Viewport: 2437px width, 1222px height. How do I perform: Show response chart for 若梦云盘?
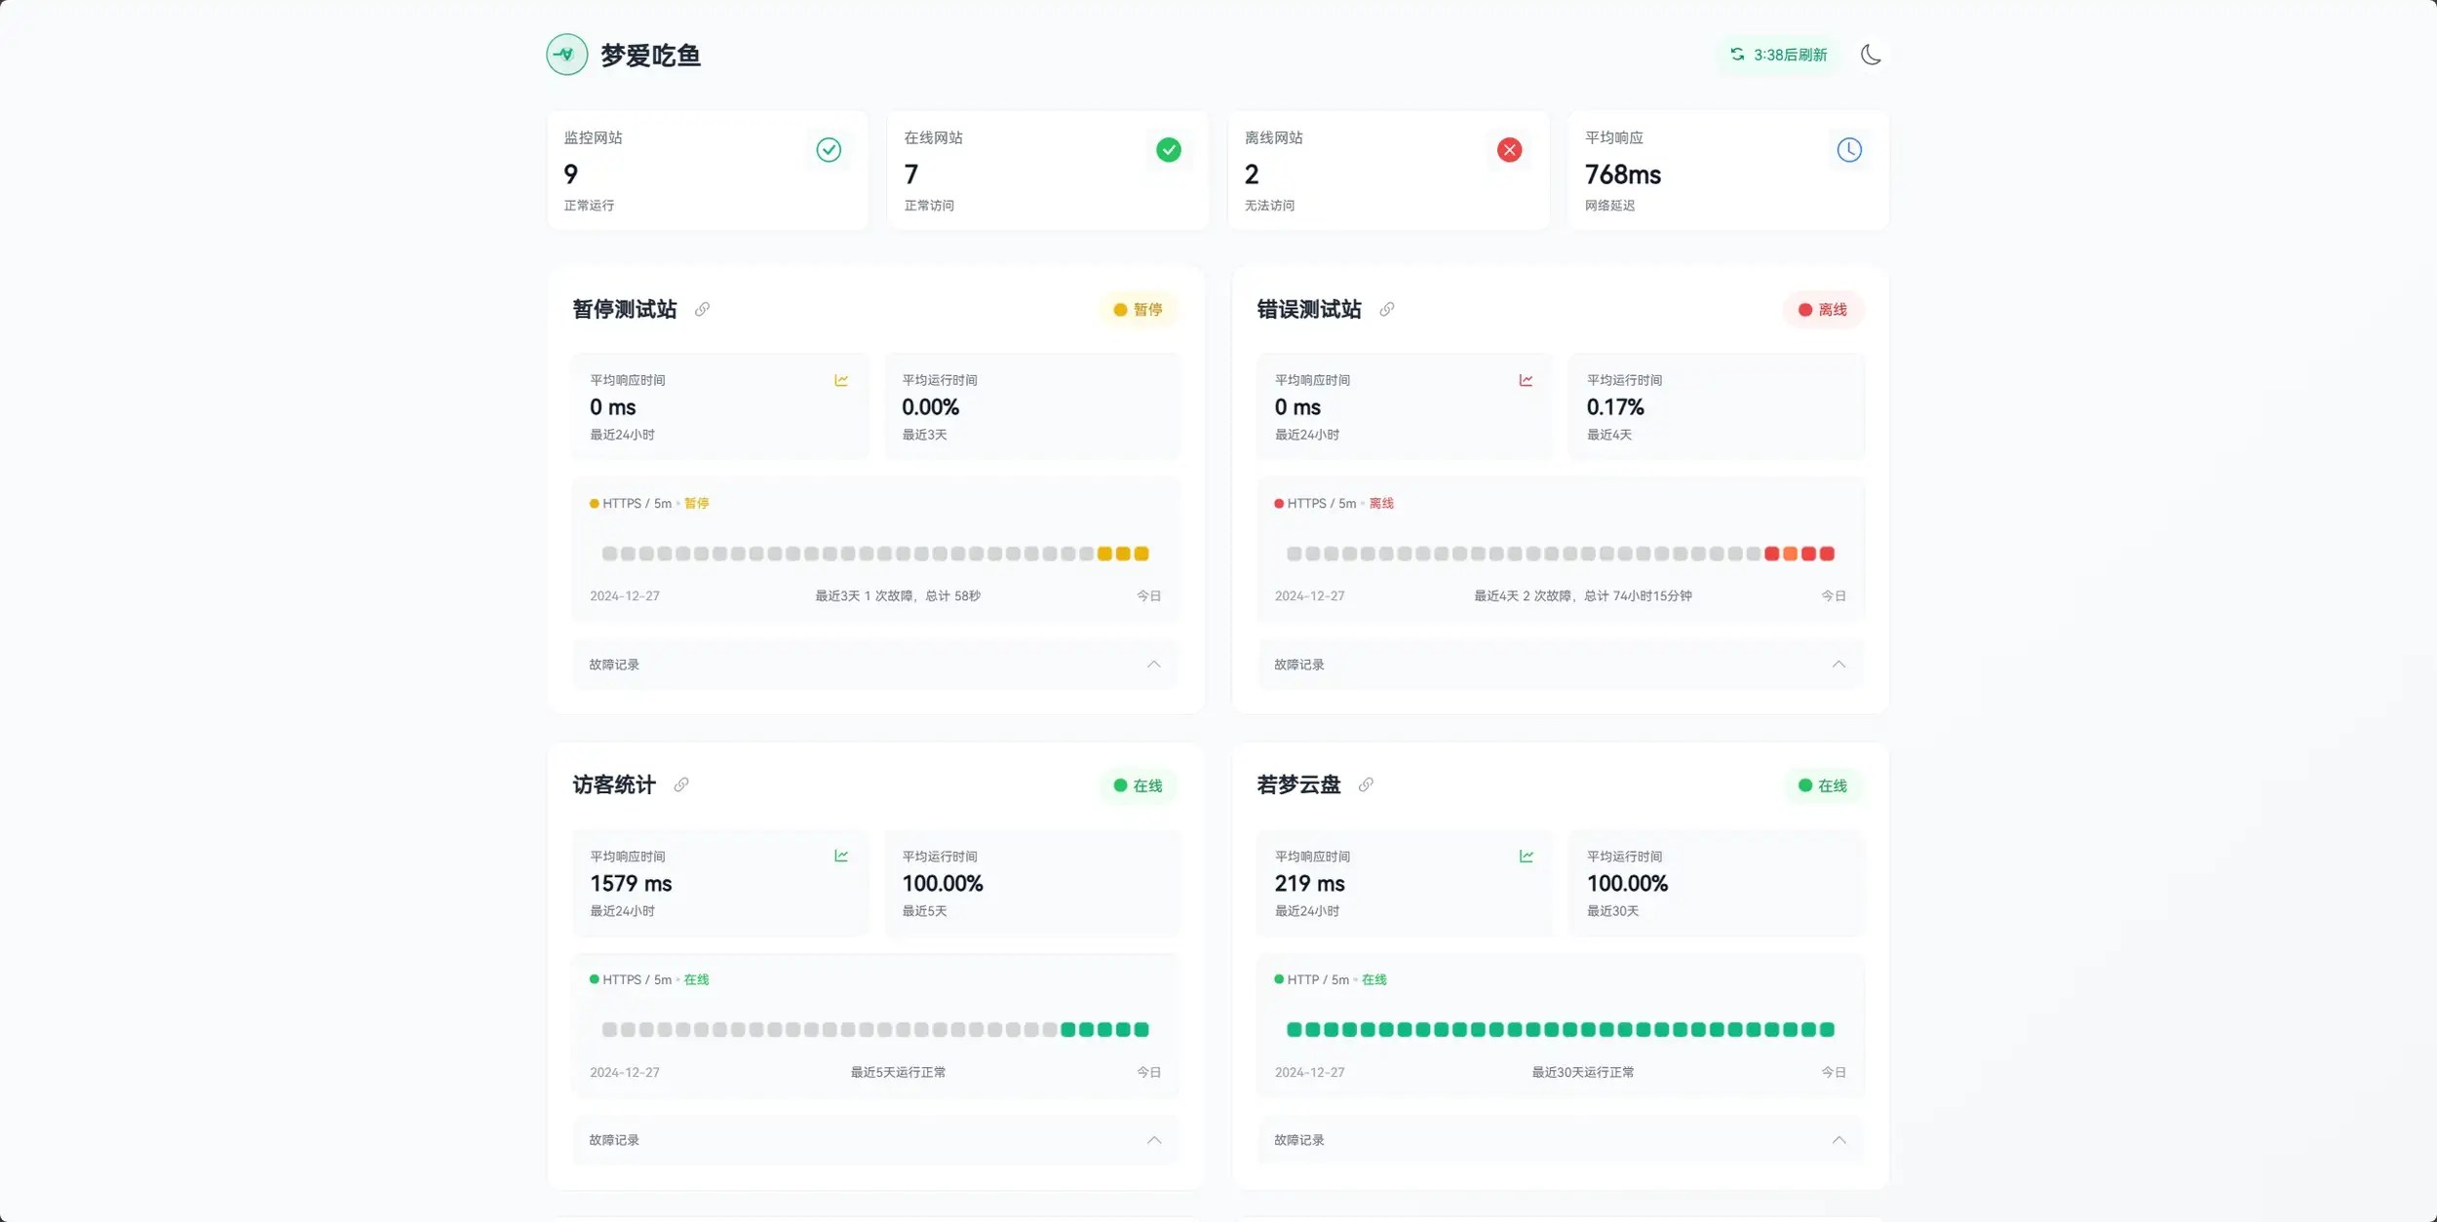click(1526, 856)
